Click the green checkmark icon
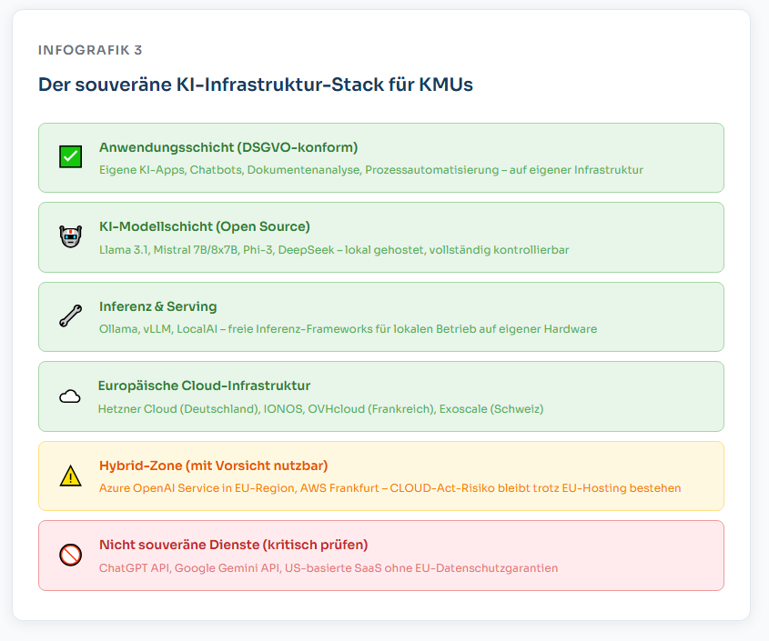Image resolution: width=769 pixels, height=641 pixels. tap(70, 157)
